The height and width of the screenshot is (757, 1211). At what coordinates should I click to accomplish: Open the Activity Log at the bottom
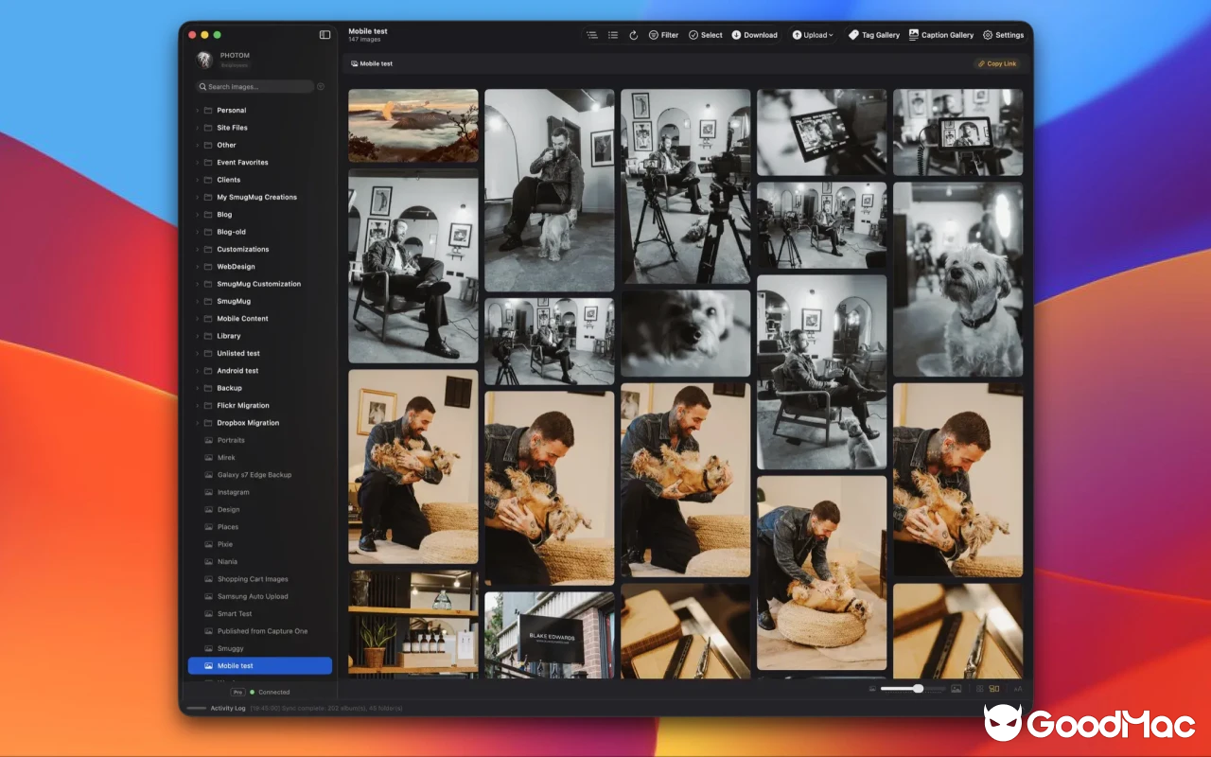(226, 707)
